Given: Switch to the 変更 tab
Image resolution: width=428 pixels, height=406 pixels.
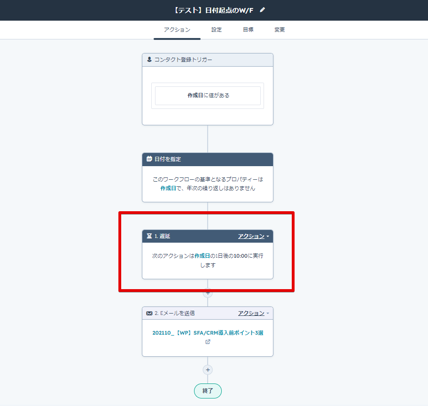Looking at the screenshot, I should point(280,30).
